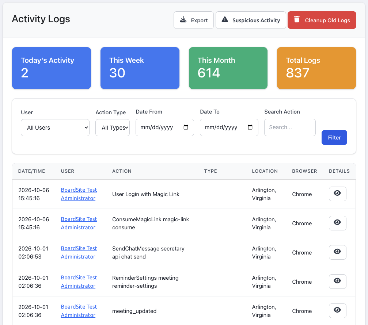368x325 pixels.
Task: Focus the Date To field
Action: [x=229, y=127]
